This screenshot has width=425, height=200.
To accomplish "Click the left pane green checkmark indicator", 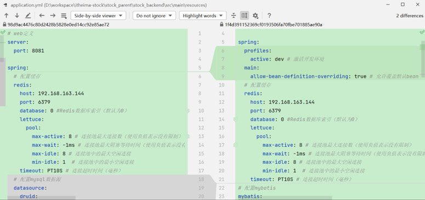I will click(x=3, y=32).
